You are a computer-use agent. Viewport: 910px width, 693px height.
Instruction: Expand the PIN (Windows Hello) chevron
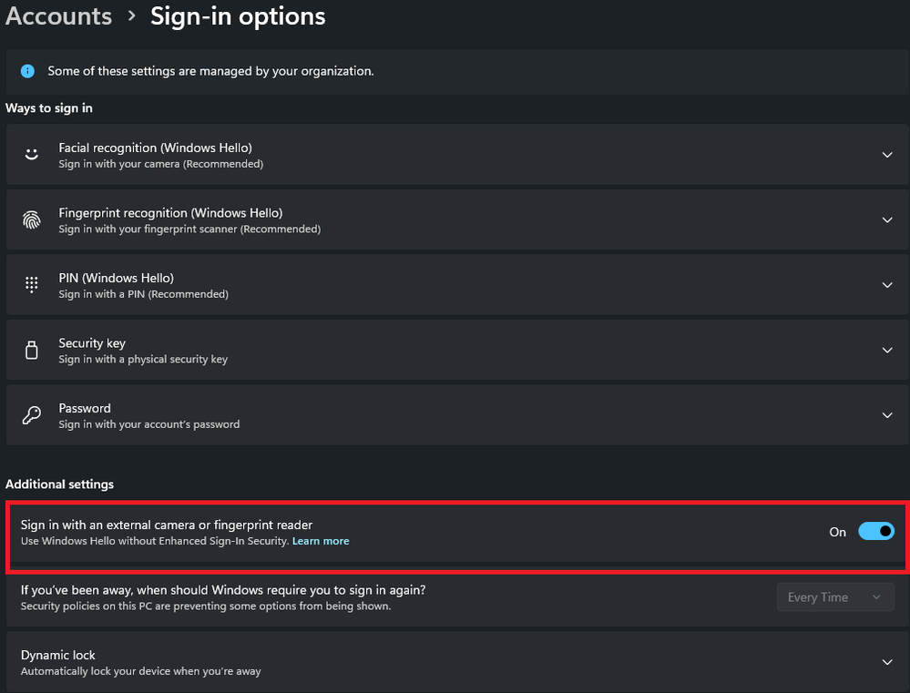887,285
